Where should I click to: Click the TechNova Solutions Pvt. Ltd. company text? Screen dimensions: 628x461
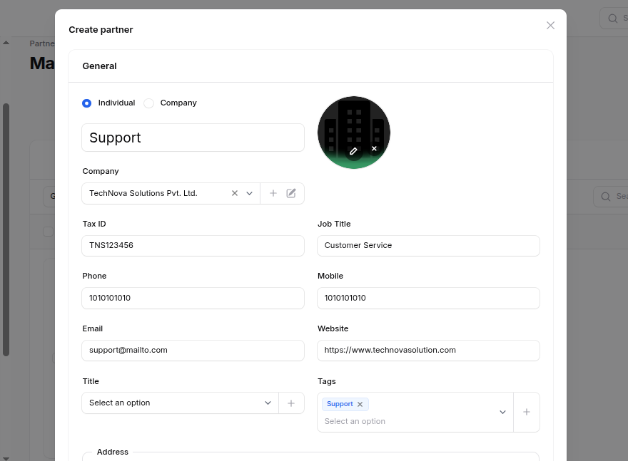coord(143,194)
